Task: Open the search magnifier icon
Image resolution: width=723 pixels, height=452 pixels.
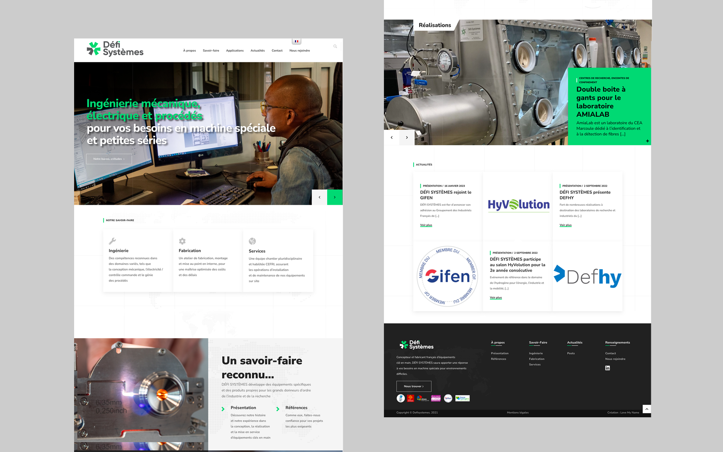Action: pos(335,46)
